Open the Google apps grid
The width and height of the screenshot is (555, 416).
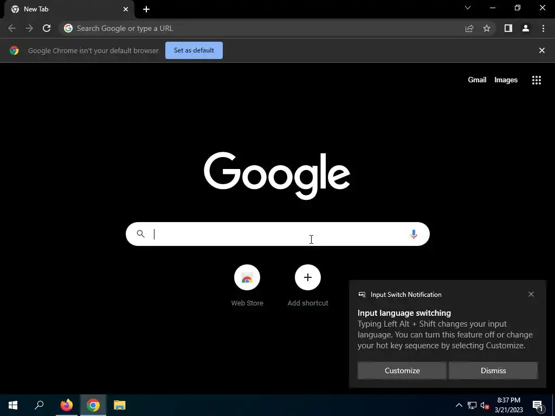(x=537, y=80)
